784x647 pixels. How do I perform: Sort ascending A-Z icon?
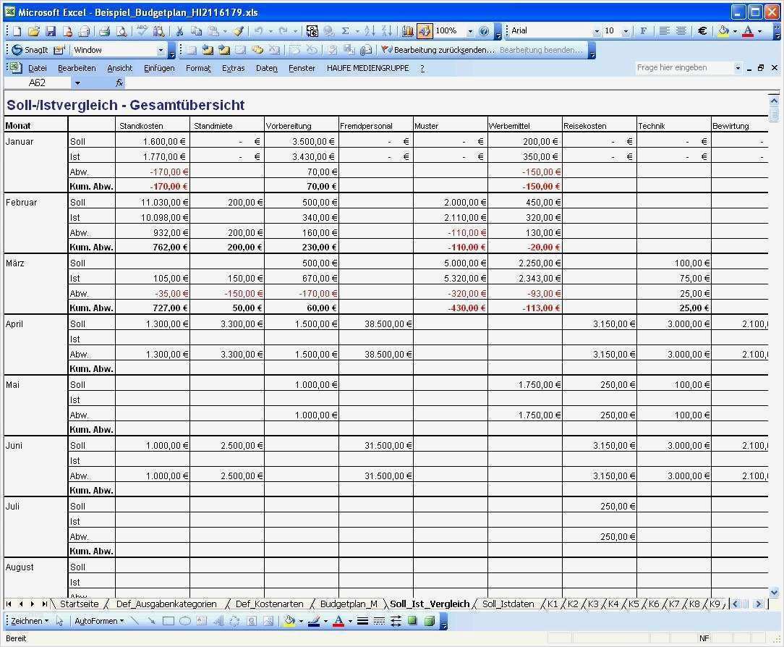(x=370, y=31)
